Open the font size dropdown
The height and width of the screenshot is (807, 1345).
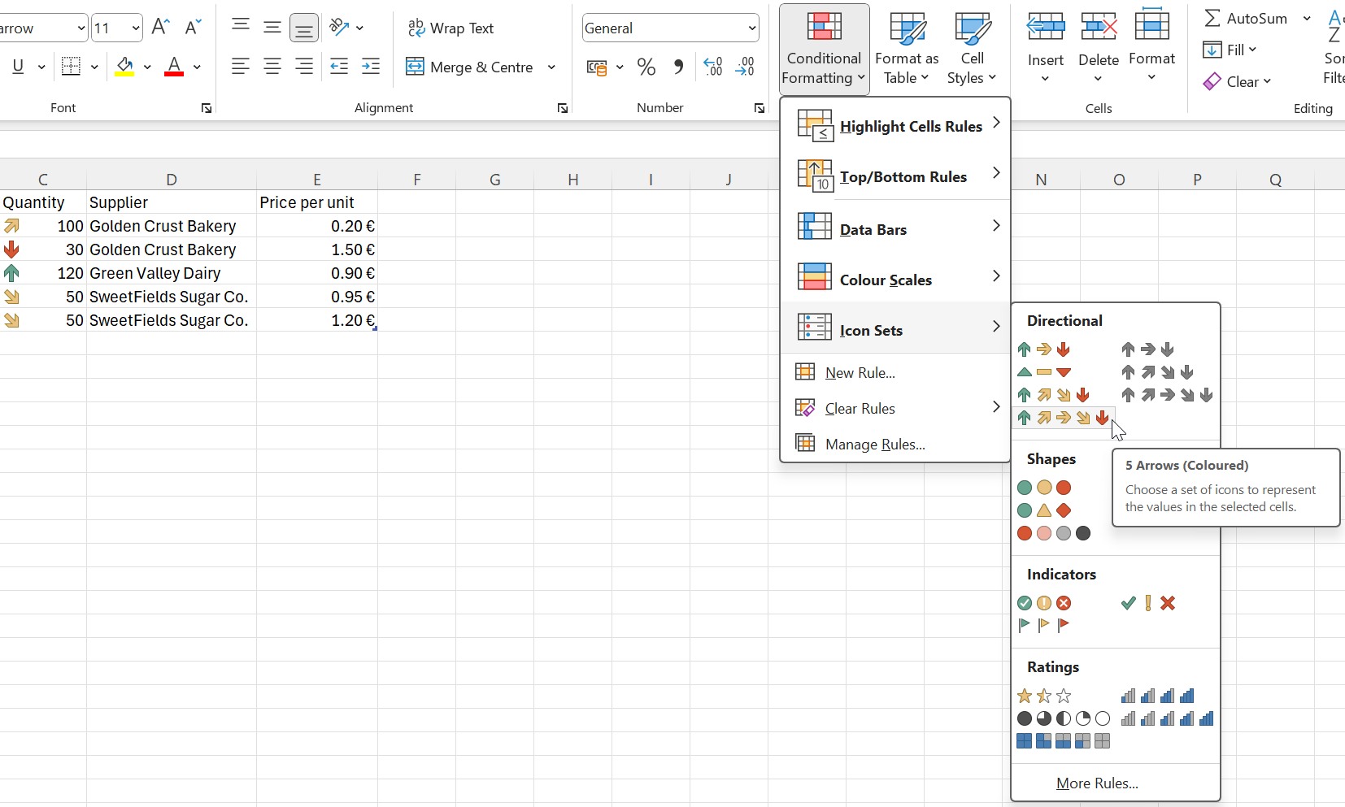click(135, 28)
